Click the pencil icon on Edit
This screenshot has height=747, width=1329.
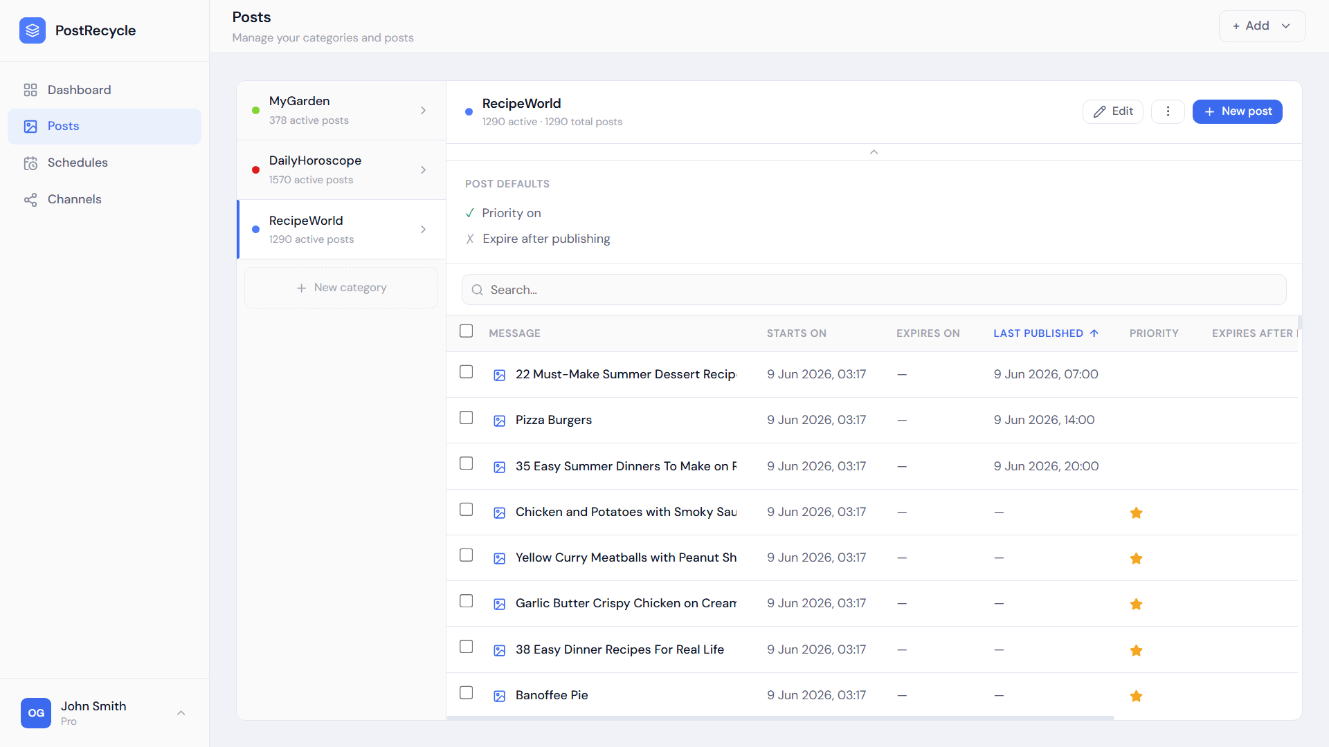(1099, 112)
